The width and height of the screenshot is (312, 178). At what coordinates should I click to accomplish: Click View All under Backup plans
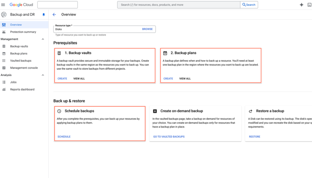185,79
